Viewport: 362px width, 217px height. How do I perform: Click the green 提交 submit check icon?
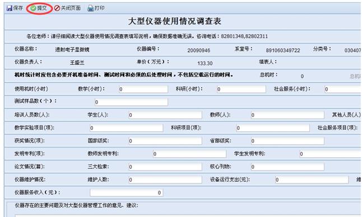[x=33, y=8]
